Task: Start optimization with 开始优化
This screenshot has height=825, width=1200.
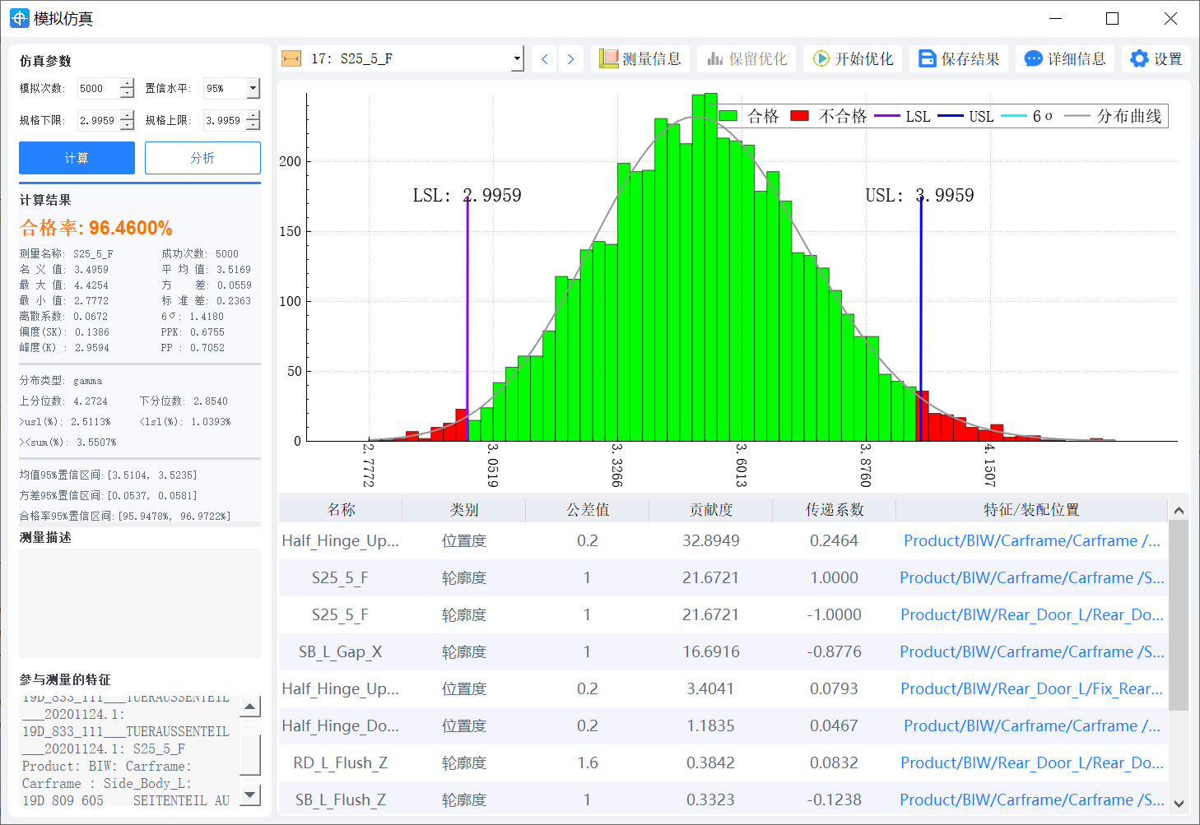Action: (x=853, y=59)
